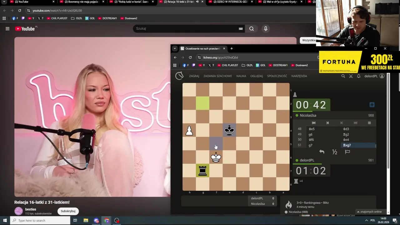Switch to 'Robią ludzi w konia' tab
Image resolution: width=400 pixels, height=225 pixels.
tap(131, 2)
